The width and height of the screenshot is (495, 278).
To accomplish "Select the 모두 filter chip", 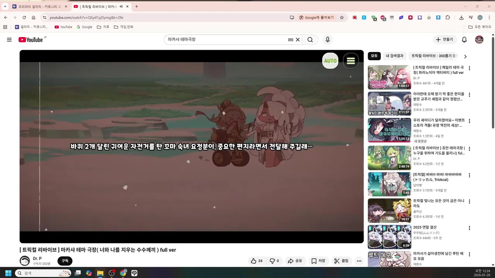I will (x=374, y=56).
